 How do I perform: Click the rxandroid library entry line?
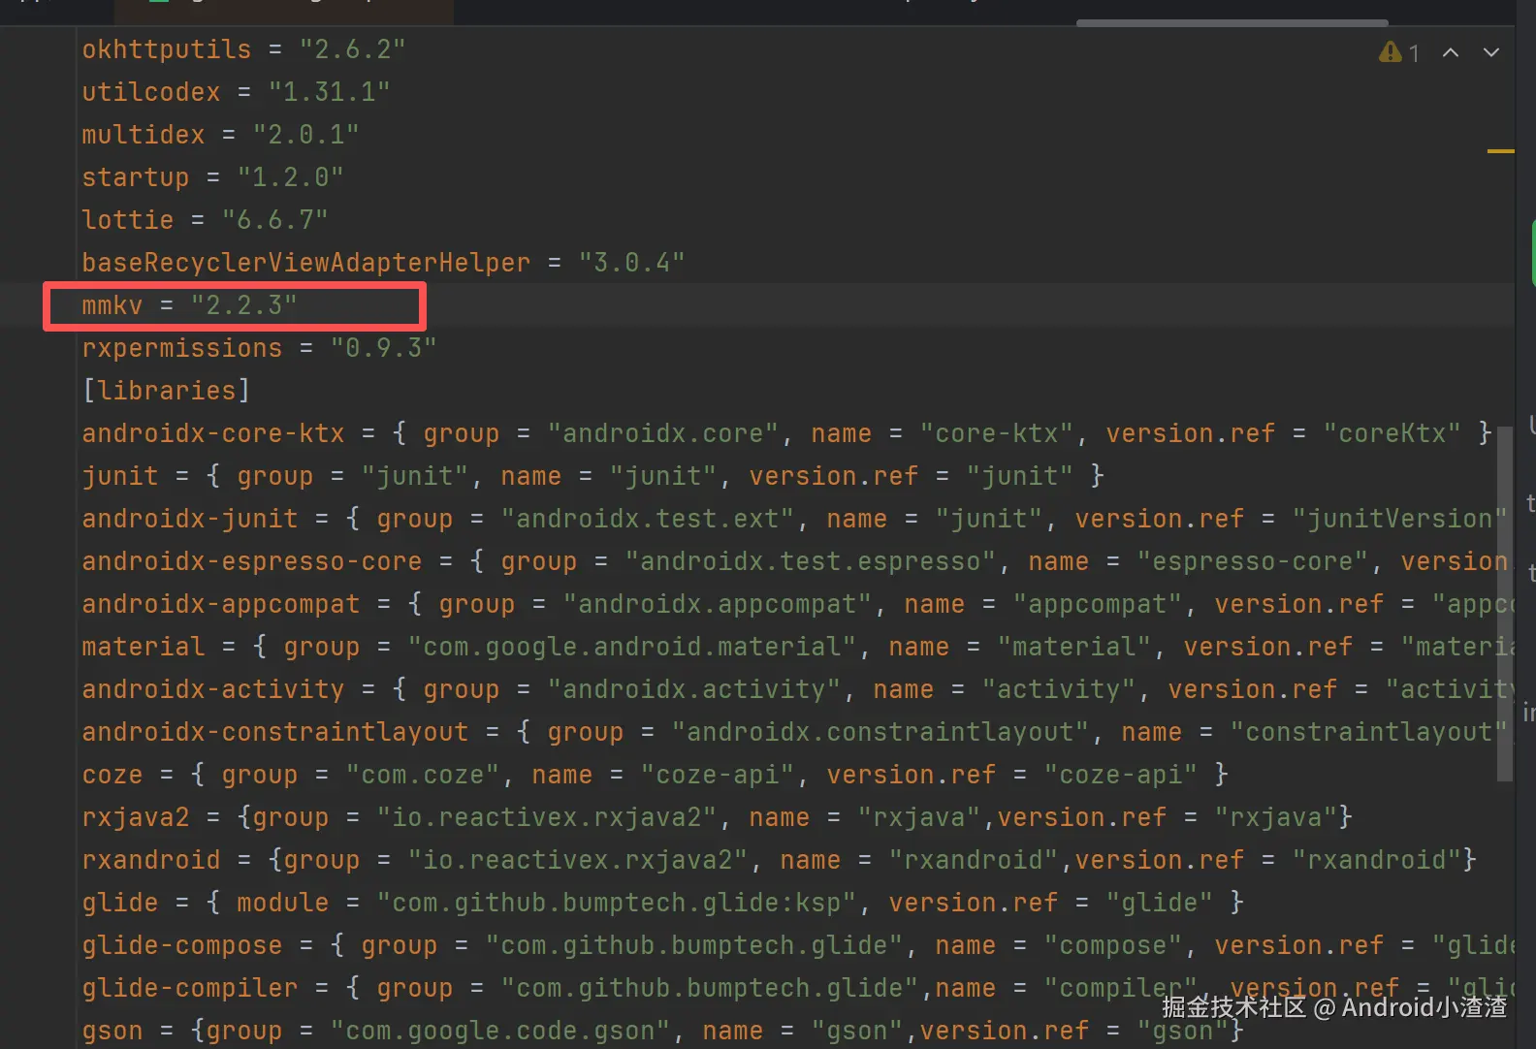779,860
